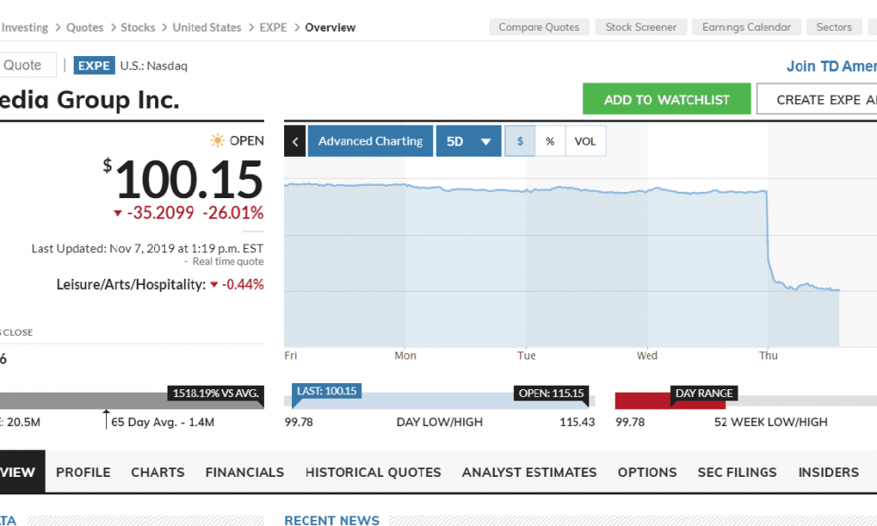The height and width of the screenshot is (526, 877).
Task: Open the PROFILE tab
Action: coord(83,473)
